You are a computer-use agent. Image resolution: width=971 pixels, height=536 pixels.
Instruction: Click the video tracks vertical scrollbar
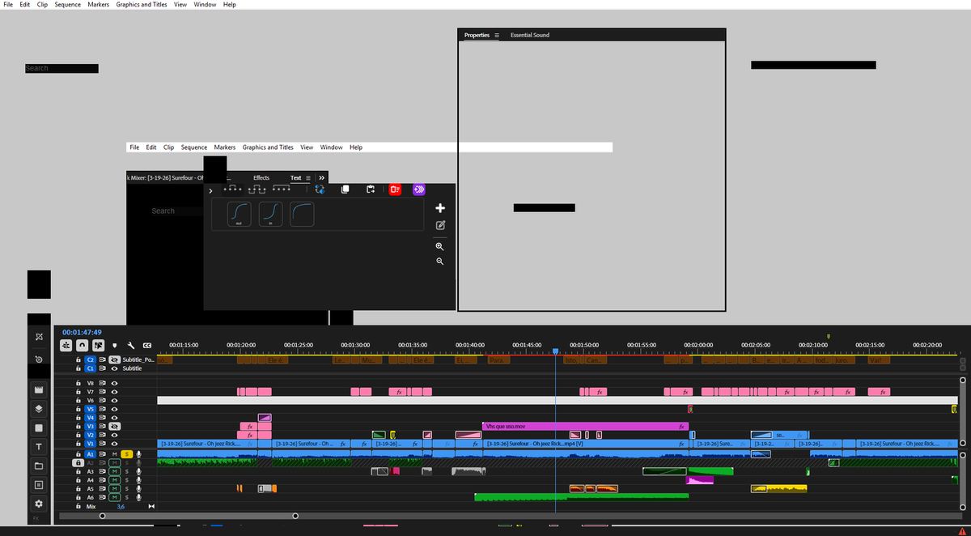pos(963,411)
